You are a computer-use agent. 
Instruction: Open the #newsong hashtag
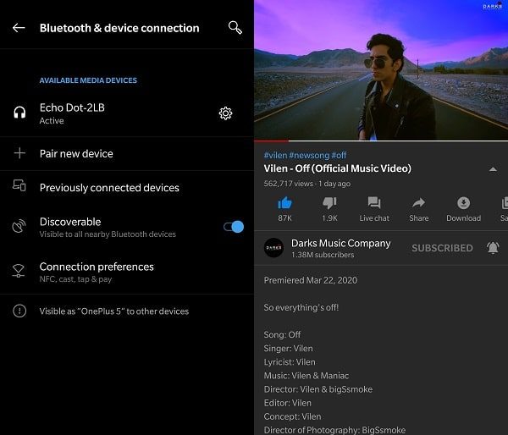(309, 155)
